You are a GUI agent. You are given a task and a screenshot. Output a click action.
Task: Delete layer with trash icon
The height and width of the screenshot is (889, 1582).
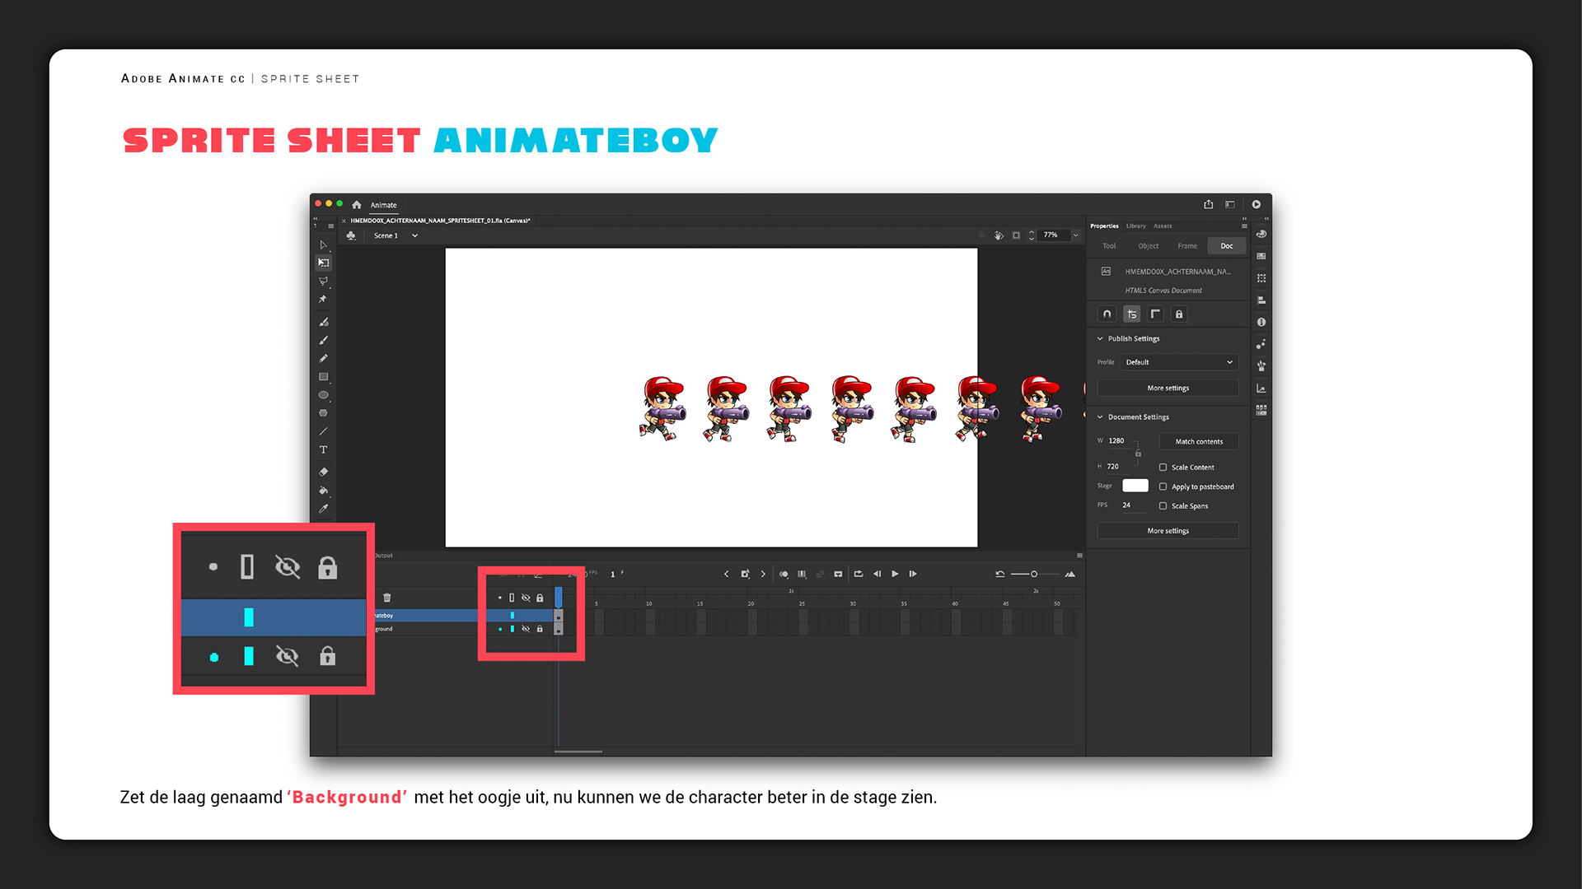click(x=387, y=598)
